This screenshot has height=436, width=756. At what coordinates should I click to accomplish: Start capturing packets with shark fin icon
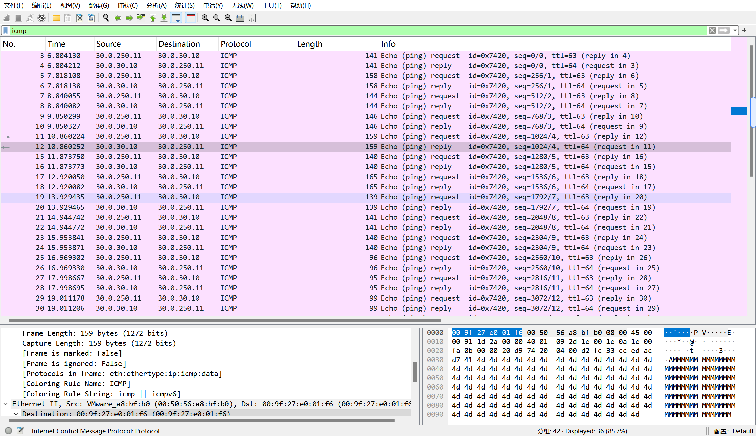(x=7, y=18)
